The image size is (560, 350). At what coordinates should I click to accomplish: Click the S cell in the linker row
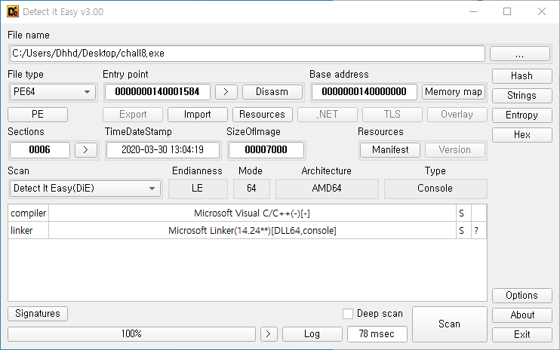[463, 231]
